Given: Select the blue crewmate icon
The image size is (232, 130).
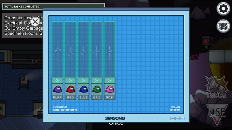Looking at the screenshot, I should click(x=84, y=89).
